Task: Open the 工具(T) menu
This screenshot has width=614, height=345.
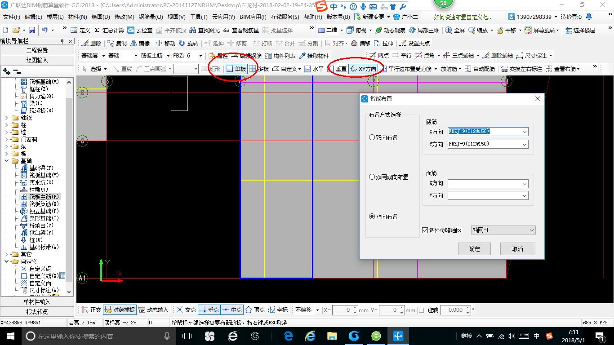Action: pyautogui.click(x=199, y=17)
